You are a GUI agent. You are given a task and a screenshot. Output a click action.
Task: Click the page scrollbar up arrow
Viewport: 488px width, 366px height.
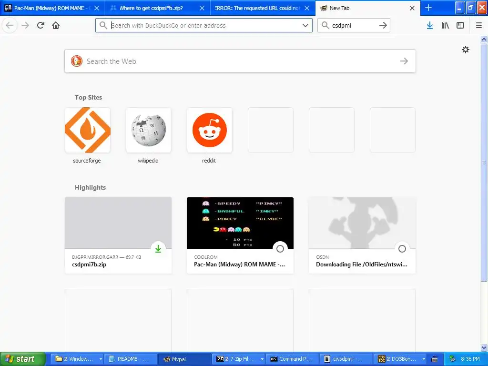pyautogui.click(x=484, y=40)
